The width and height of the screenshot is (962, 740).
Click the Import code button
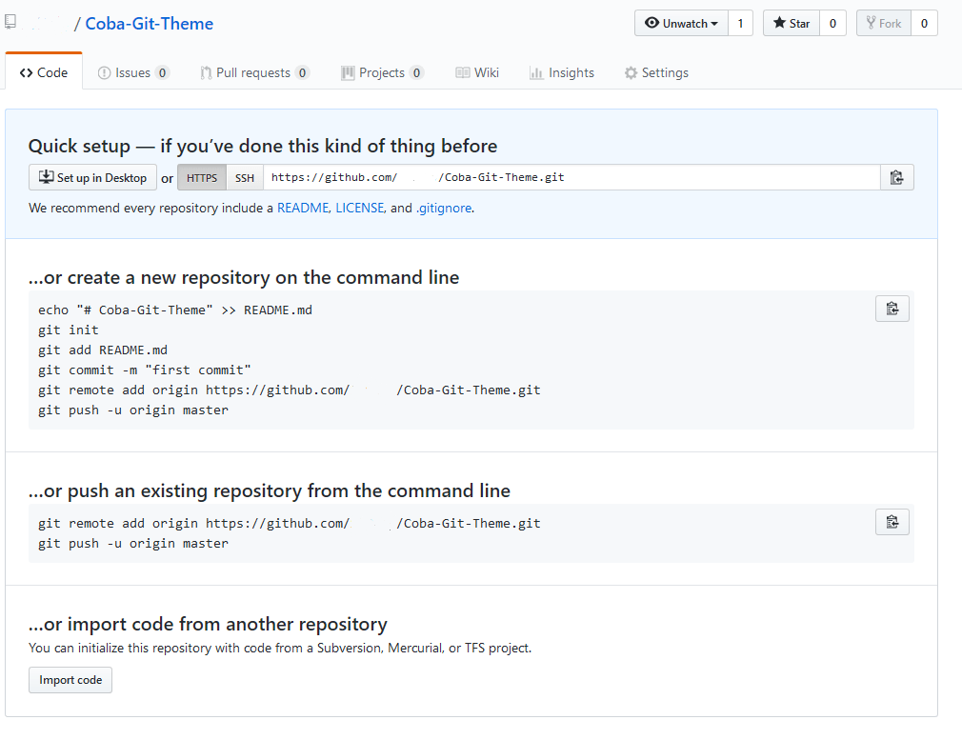tap(70, 679)
